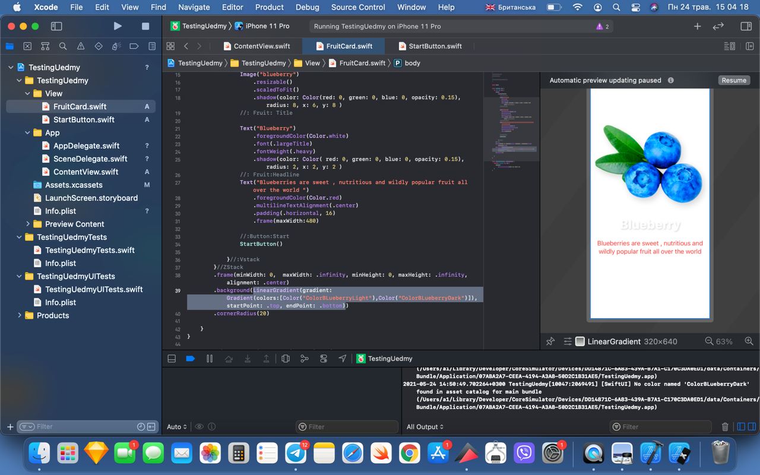Go back in editor history
The image size is (760, 475).
pyautogui.click(x=186, y=46)
